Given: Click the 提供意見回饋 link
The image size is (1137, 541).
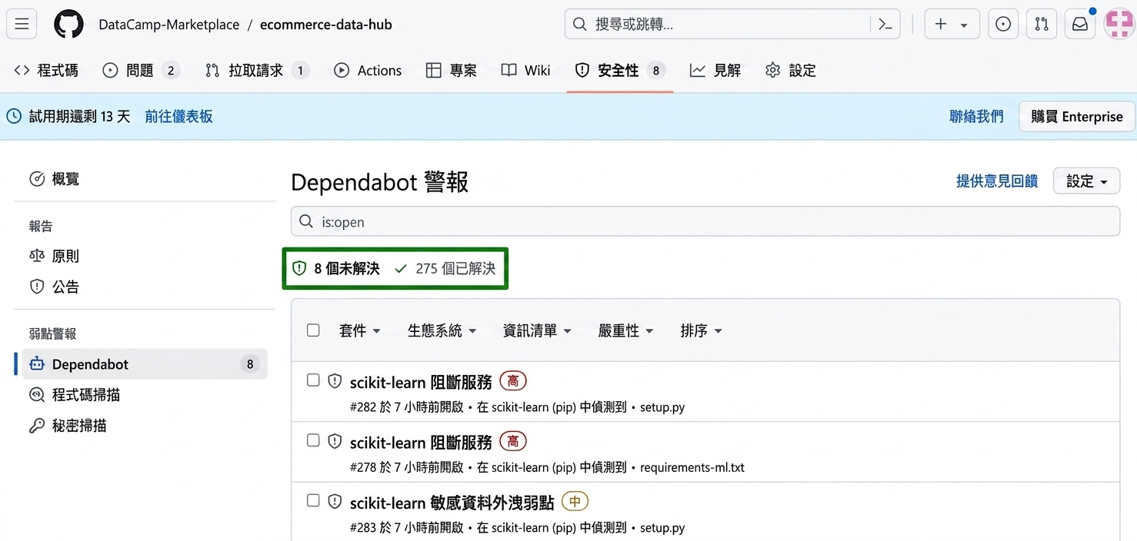Looking at the screenshot, I should pyautogui.click(x=996, y=181).
